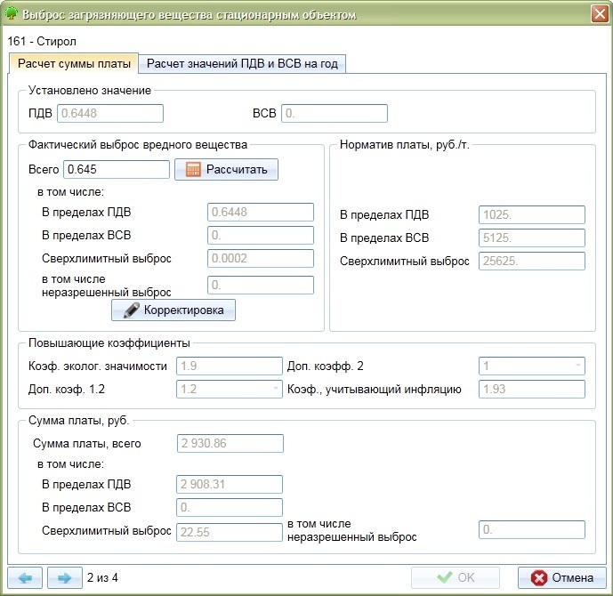
Task: Click the green checkmark OK icon
Action: (445, 577)
